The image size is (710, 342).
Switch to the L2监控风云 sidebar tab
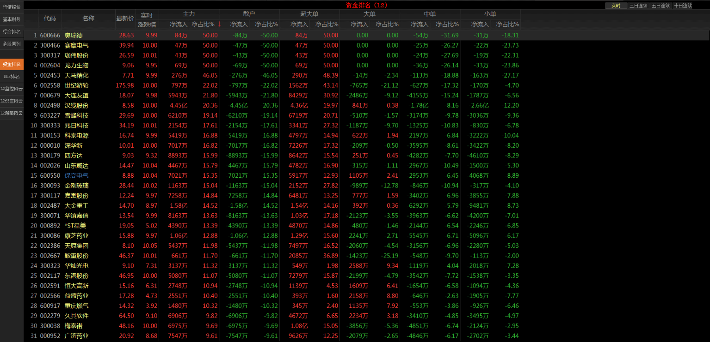pyautogui.click(x=12, y=89)
